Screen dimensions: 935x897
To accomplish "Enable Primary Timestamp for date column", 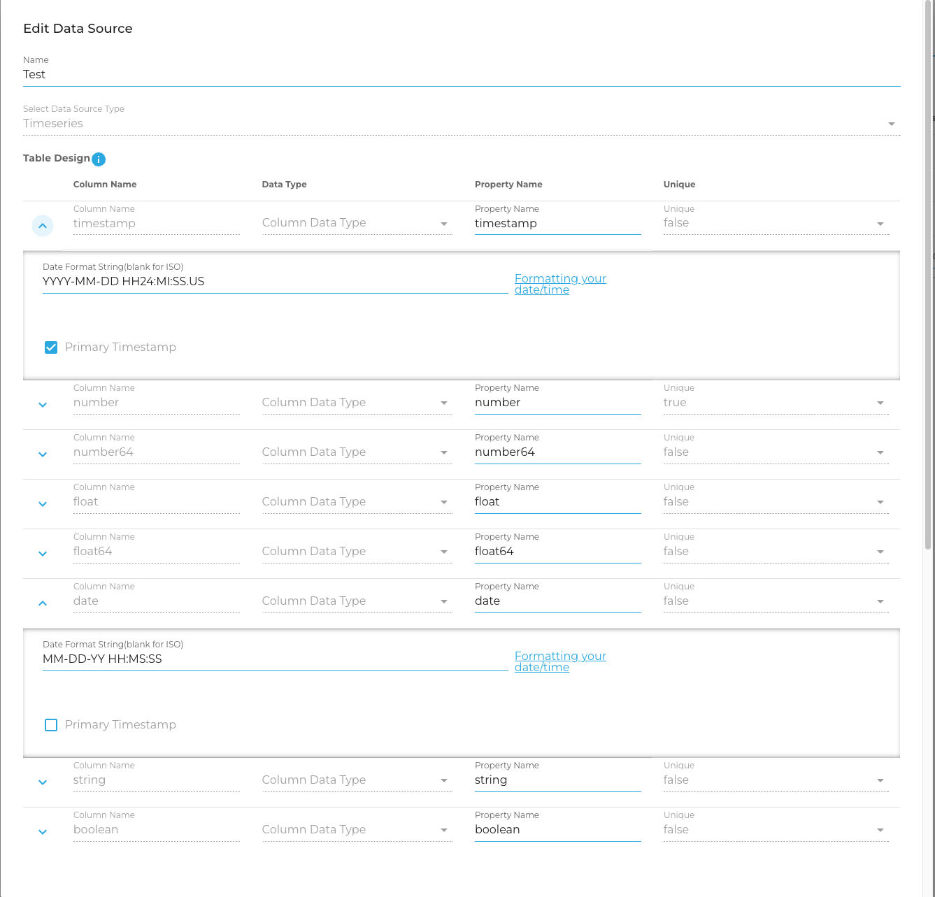I will coord(51,725).
